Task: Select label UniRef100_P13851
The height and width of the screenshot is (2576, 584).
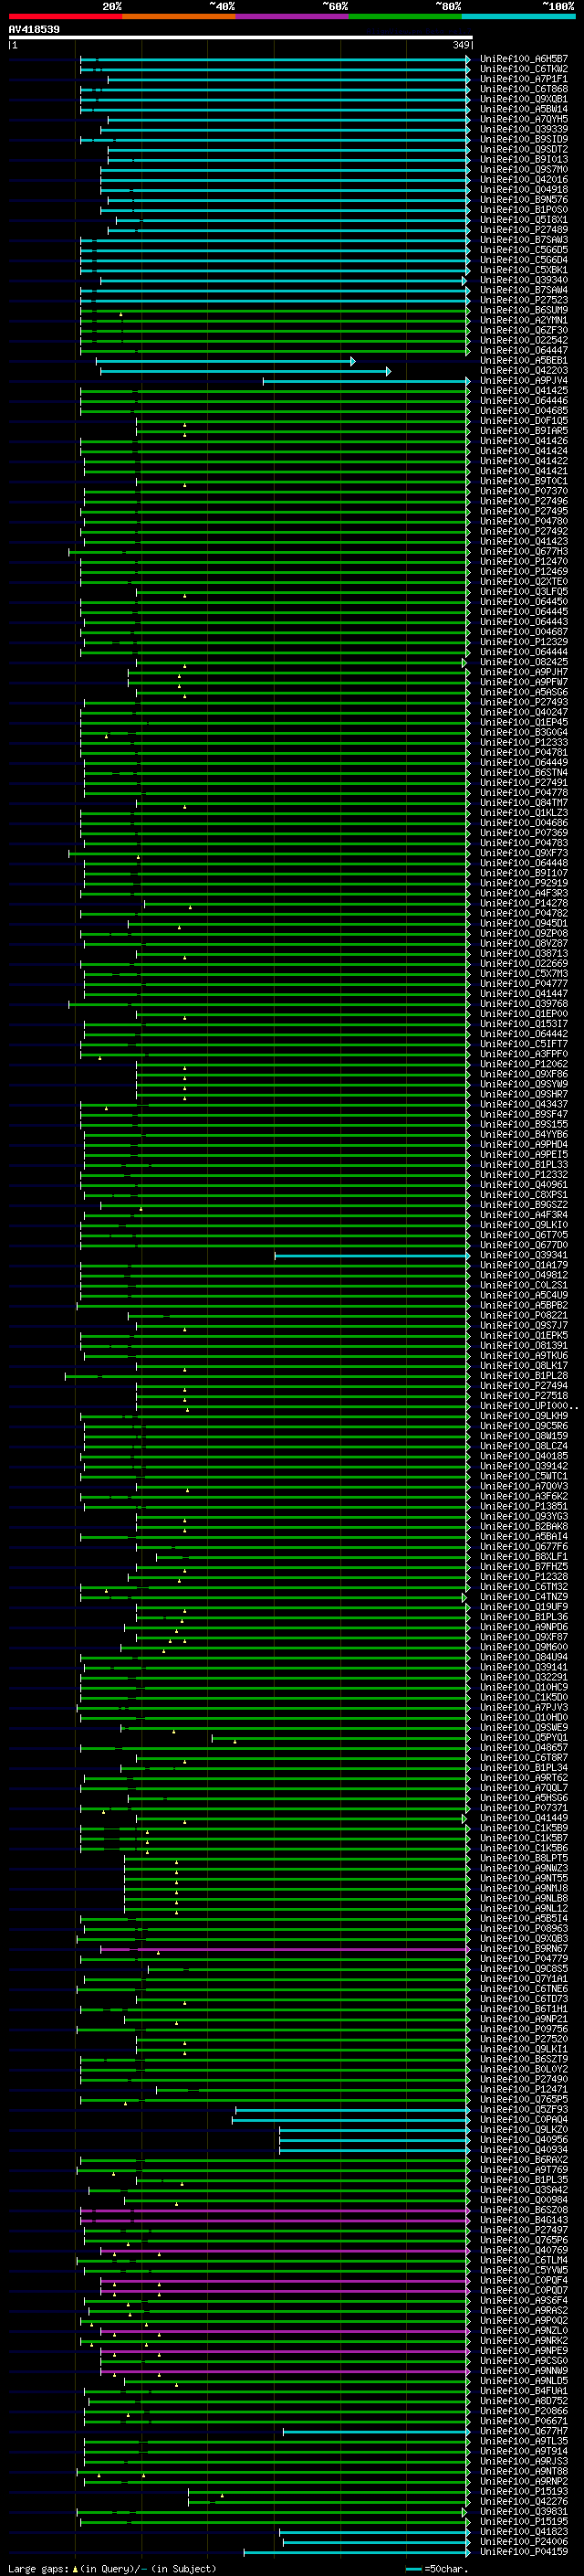Action: pos(523,1506)
